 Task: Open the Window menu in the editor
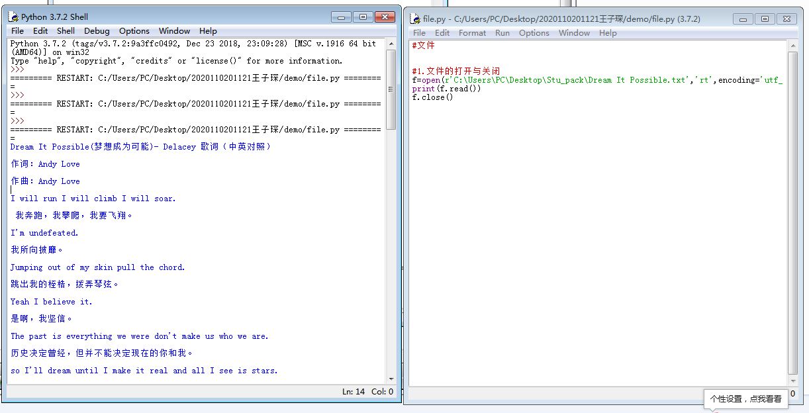[573, 32]
